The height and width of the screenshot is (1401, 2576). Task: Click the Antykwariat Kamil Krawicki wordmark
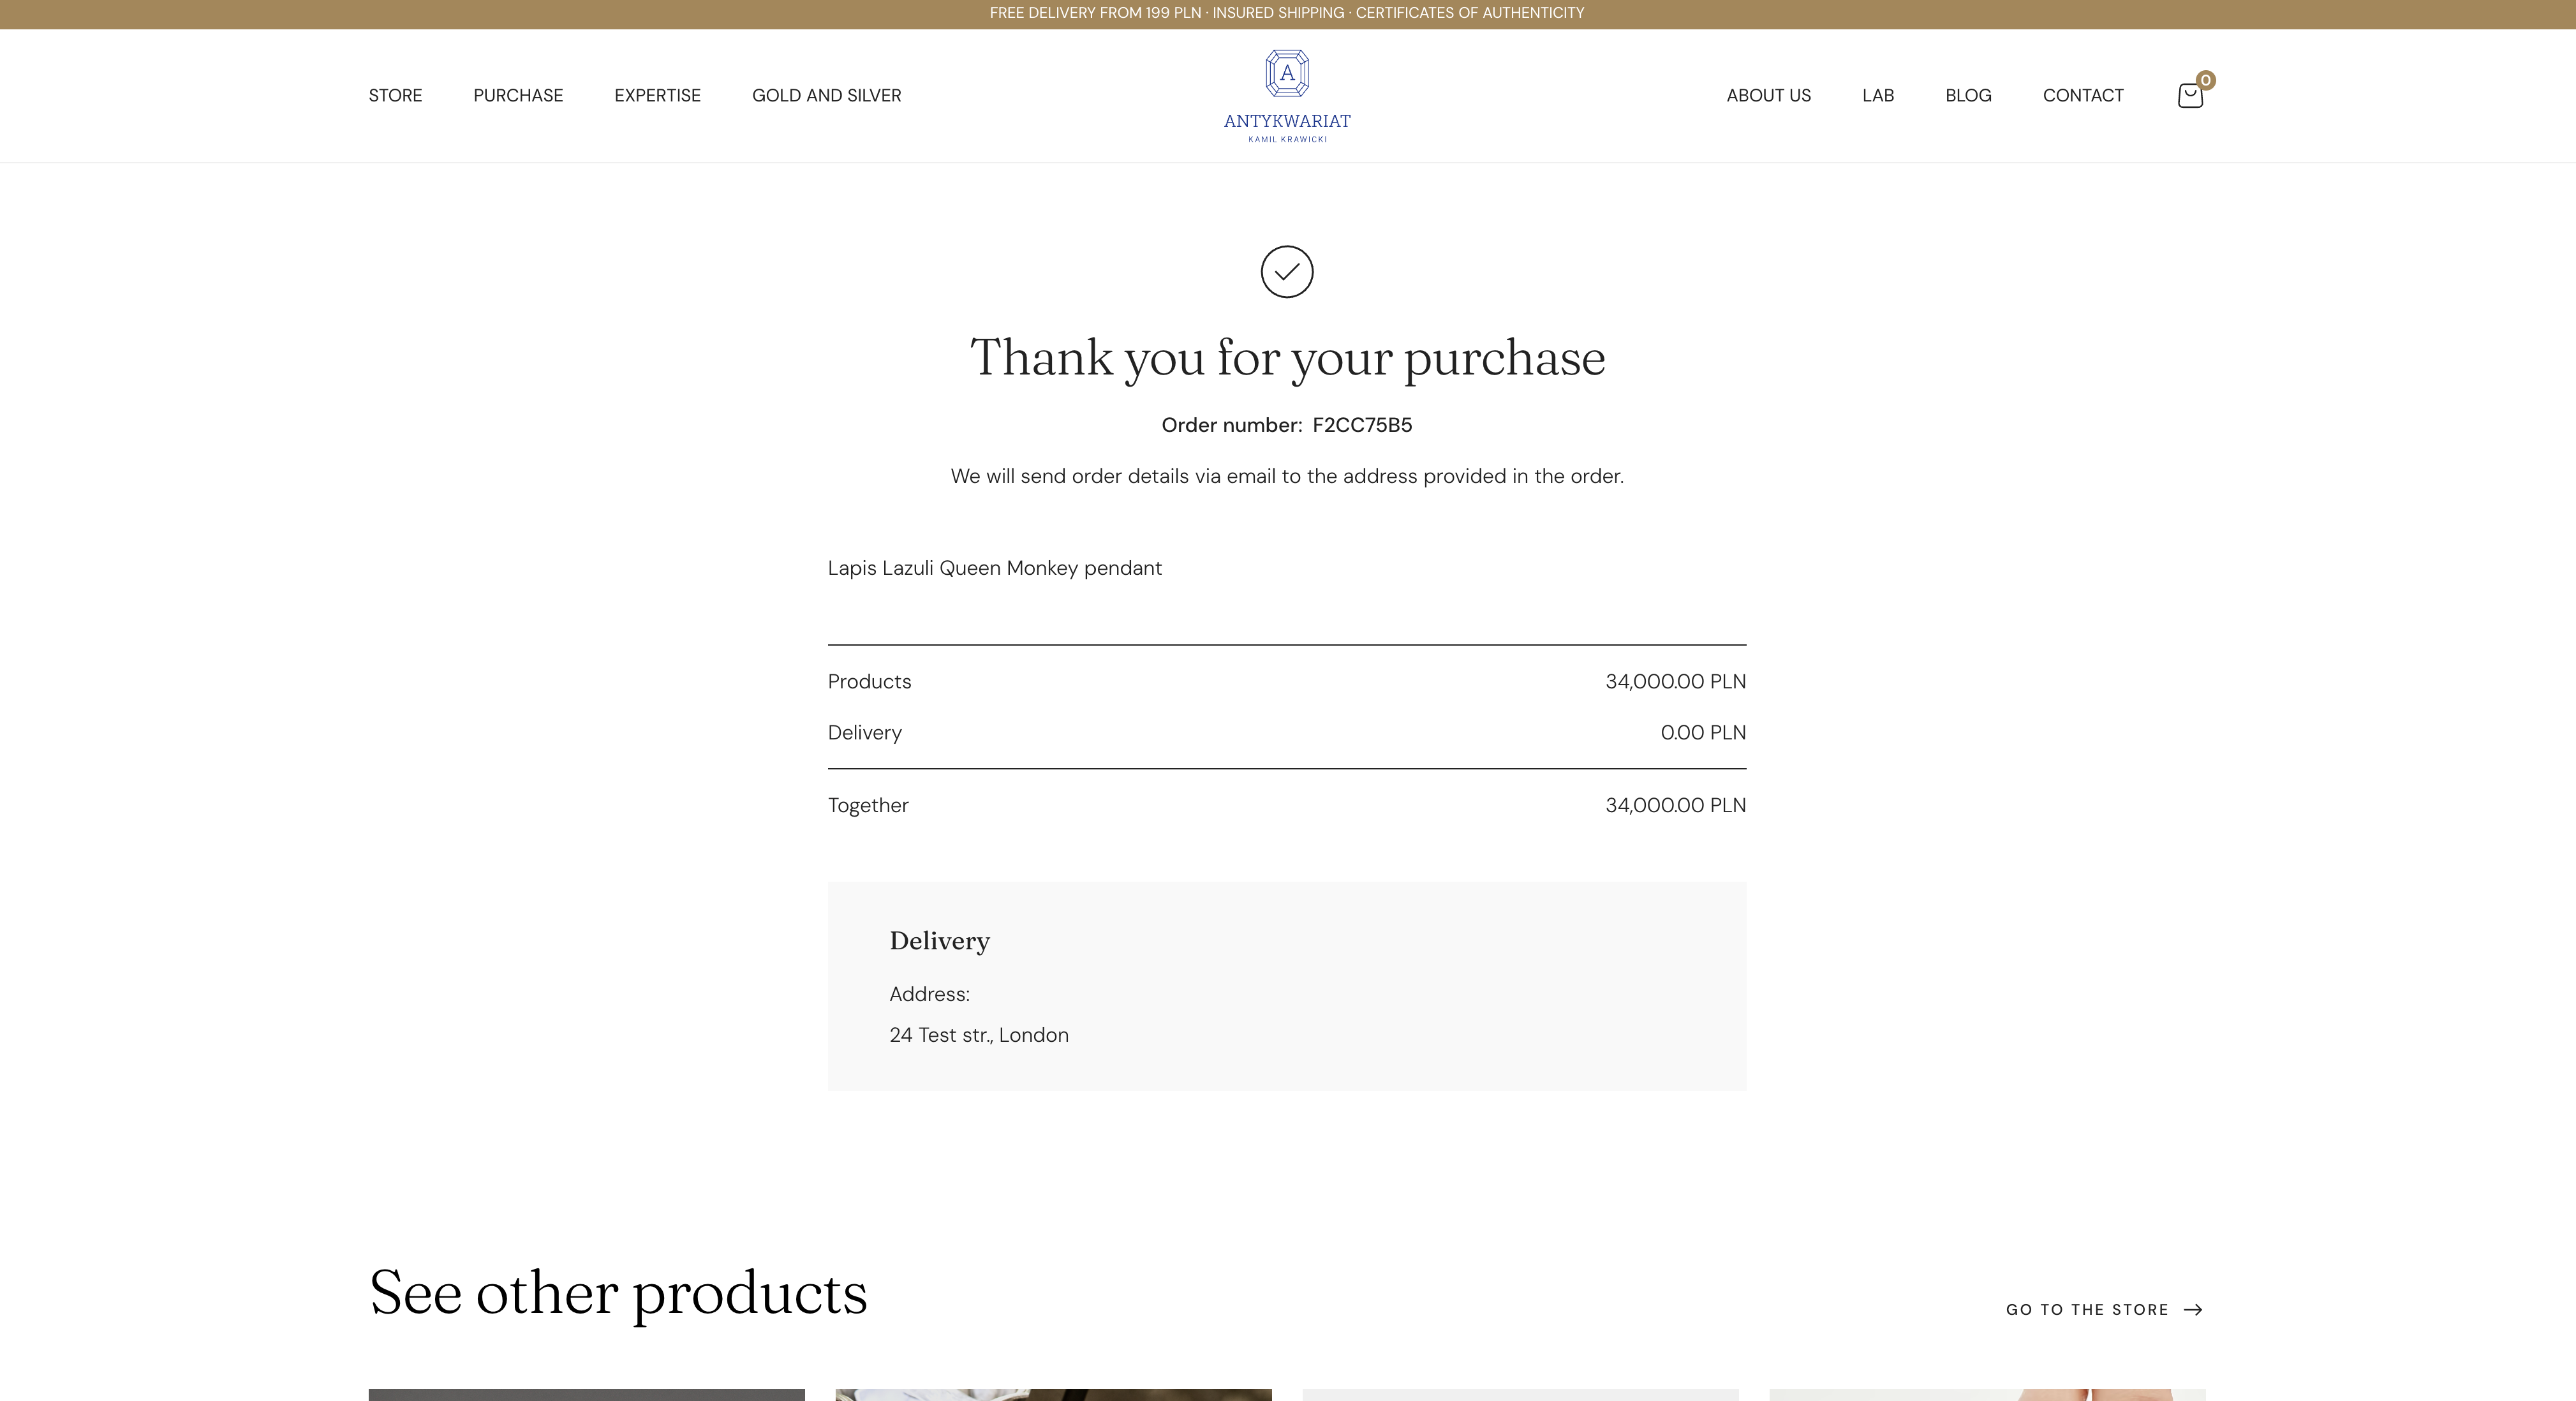pyautogui.click(x=1287, y=127)
